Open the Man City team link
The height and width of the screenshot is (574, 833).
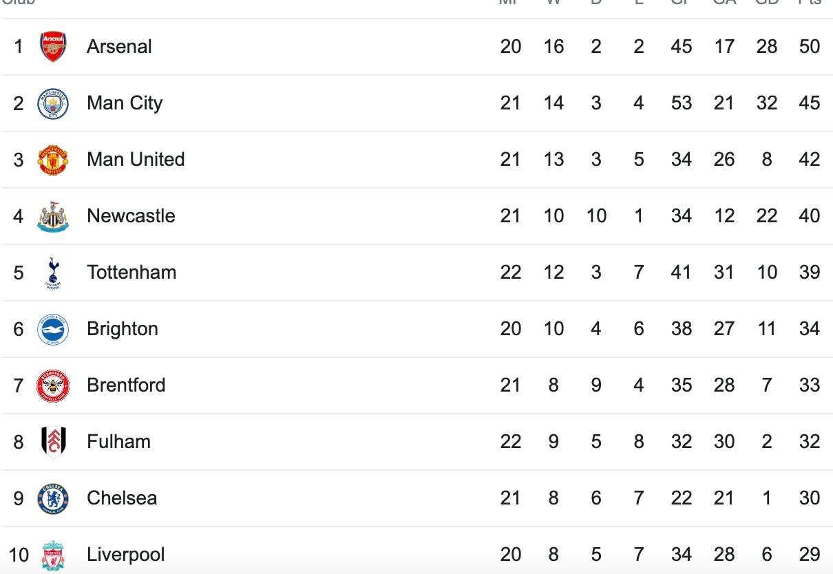[x=125, y=103]
